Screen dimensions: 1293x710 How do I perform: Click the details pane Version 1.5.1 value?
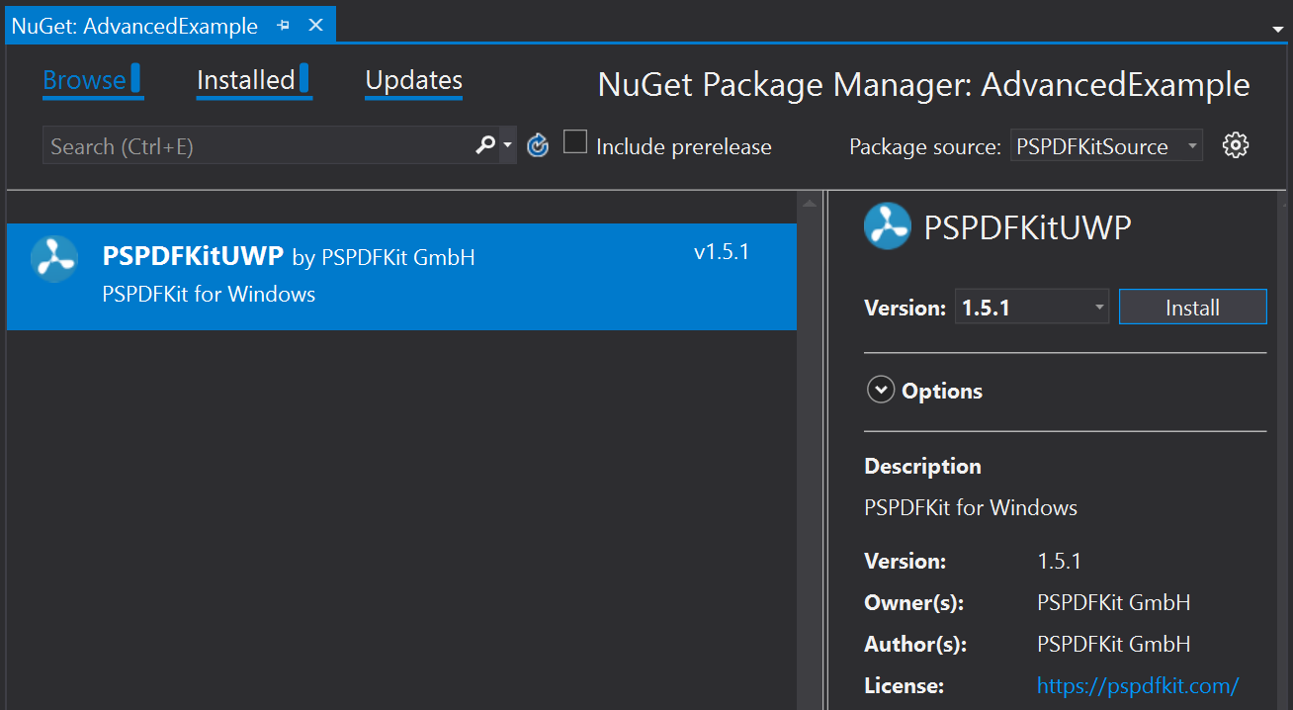pyautogui.click(x=1059, y=561)
